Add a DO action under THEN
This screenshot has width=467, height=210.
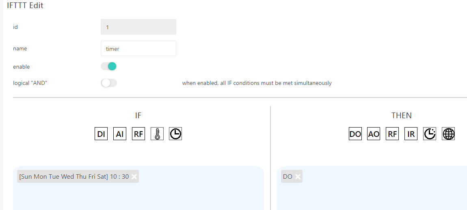(x=355, y=134)
